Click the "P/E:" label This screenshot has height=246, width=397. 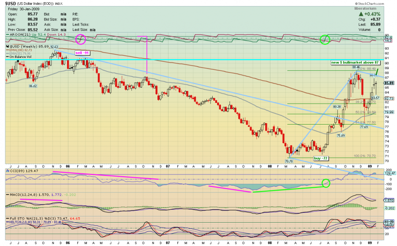point(75,14)
